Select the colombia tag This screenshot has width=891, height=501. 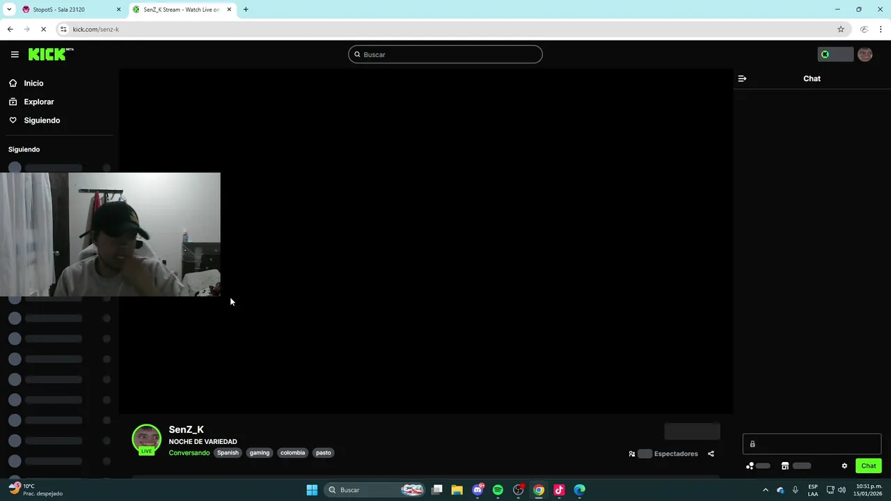pos(292,453)
